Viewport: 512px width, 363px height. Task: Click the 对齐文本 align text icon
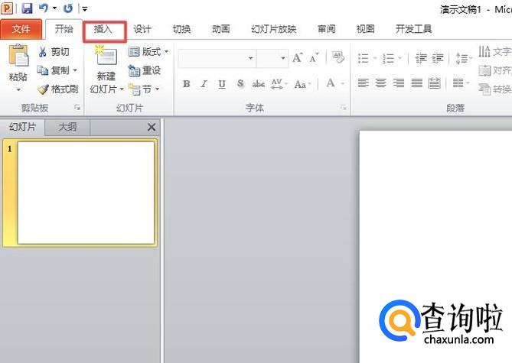pos(484,70)
